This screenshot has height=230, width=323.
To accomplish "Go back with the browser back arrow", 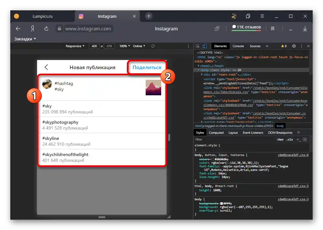I will [x=18, y=29].
